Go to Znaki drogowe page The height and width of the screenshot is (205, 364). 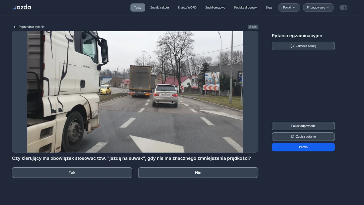[x=215, y=8]
